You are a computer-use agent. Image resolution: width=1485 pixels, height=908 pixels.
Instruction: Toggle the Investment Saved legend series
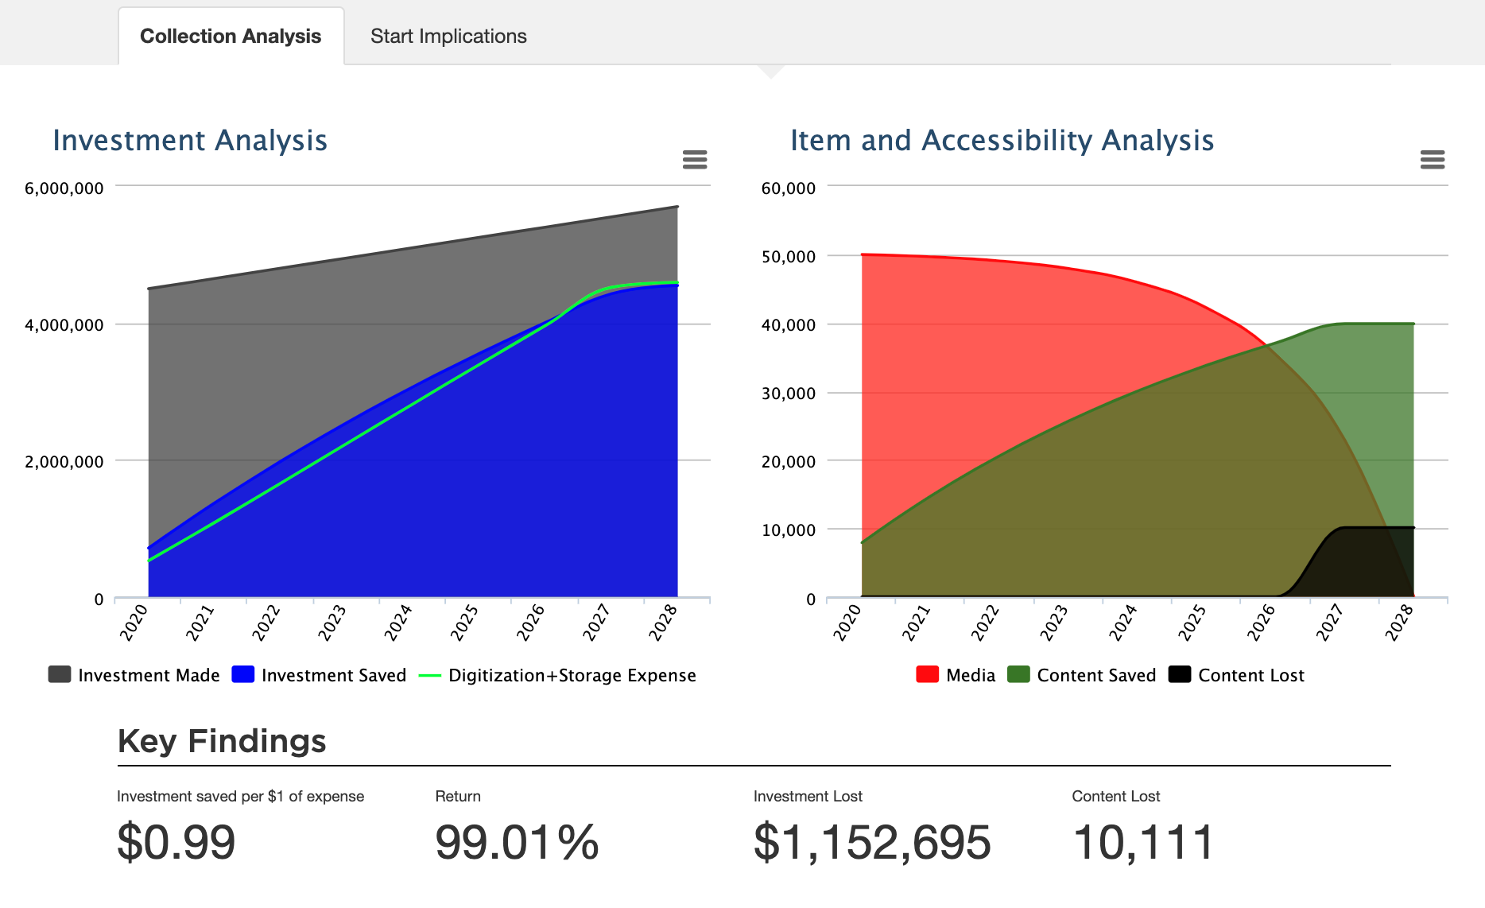coord(320,675)
